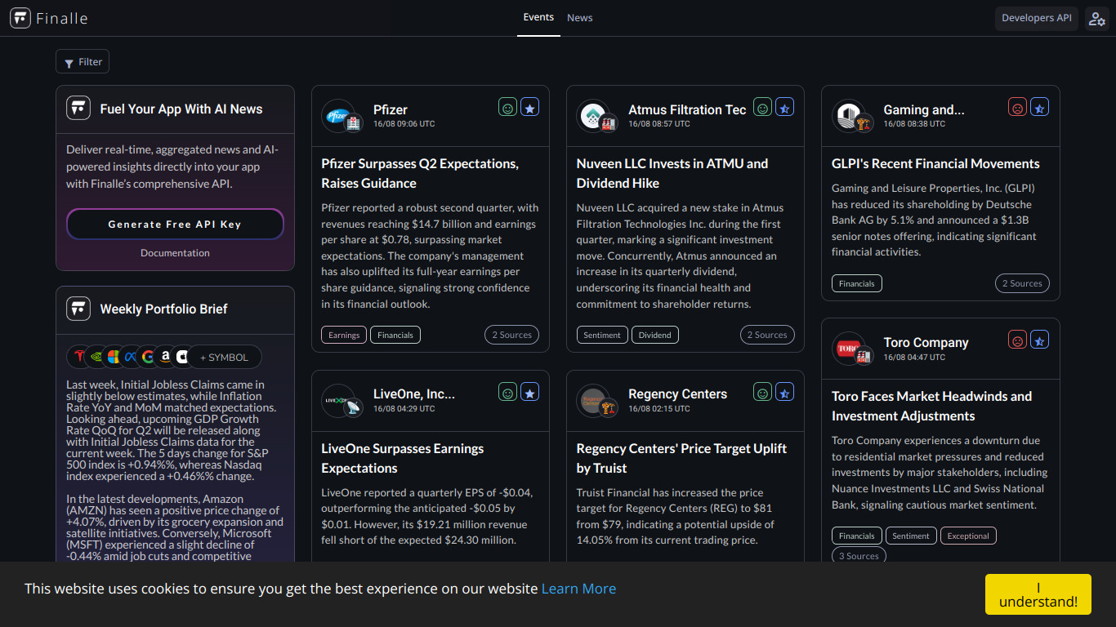Toggle favorite star on Toro Company card
Image resolution: width=1116 pixels, height=627 pixels.
click(1039, 340)
